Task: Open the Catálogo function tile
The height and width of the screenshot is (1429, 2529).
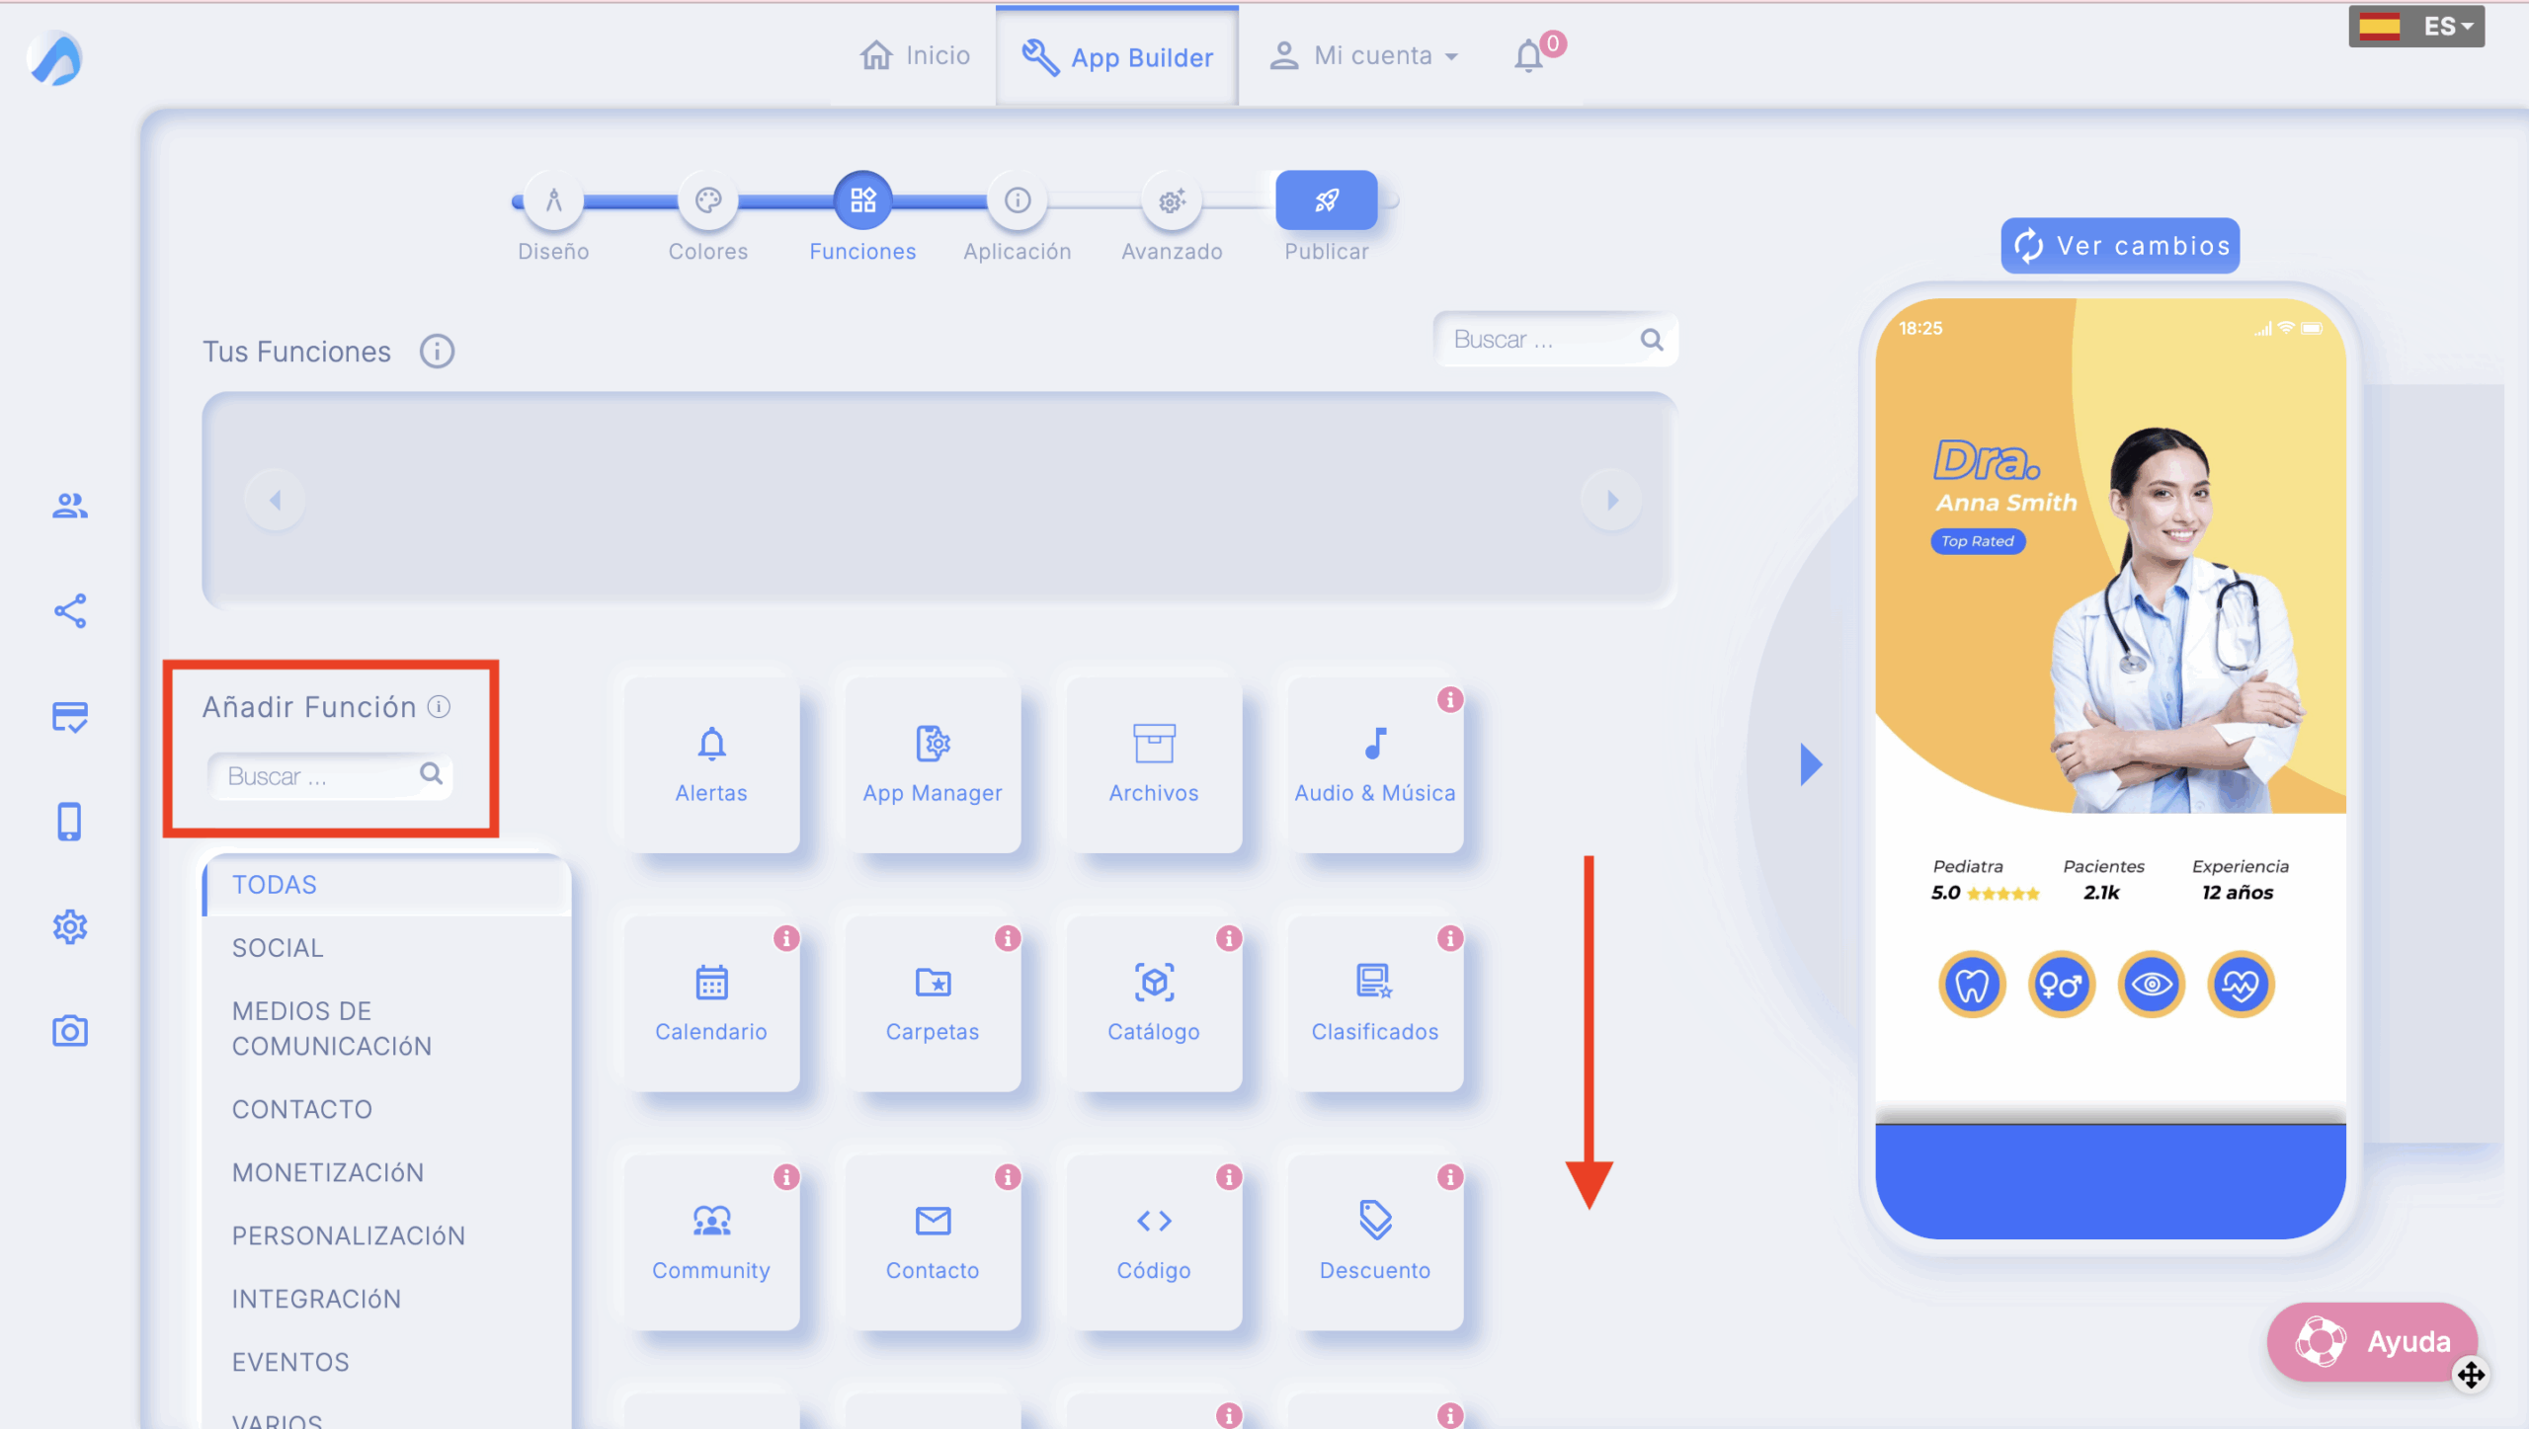Action: point(1153,1003)
